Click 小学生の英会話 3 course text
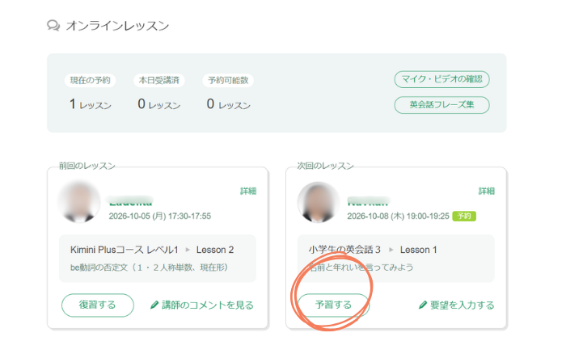Image resolution: width=566 pixels, height=341 pixels. tap(344, 250)
